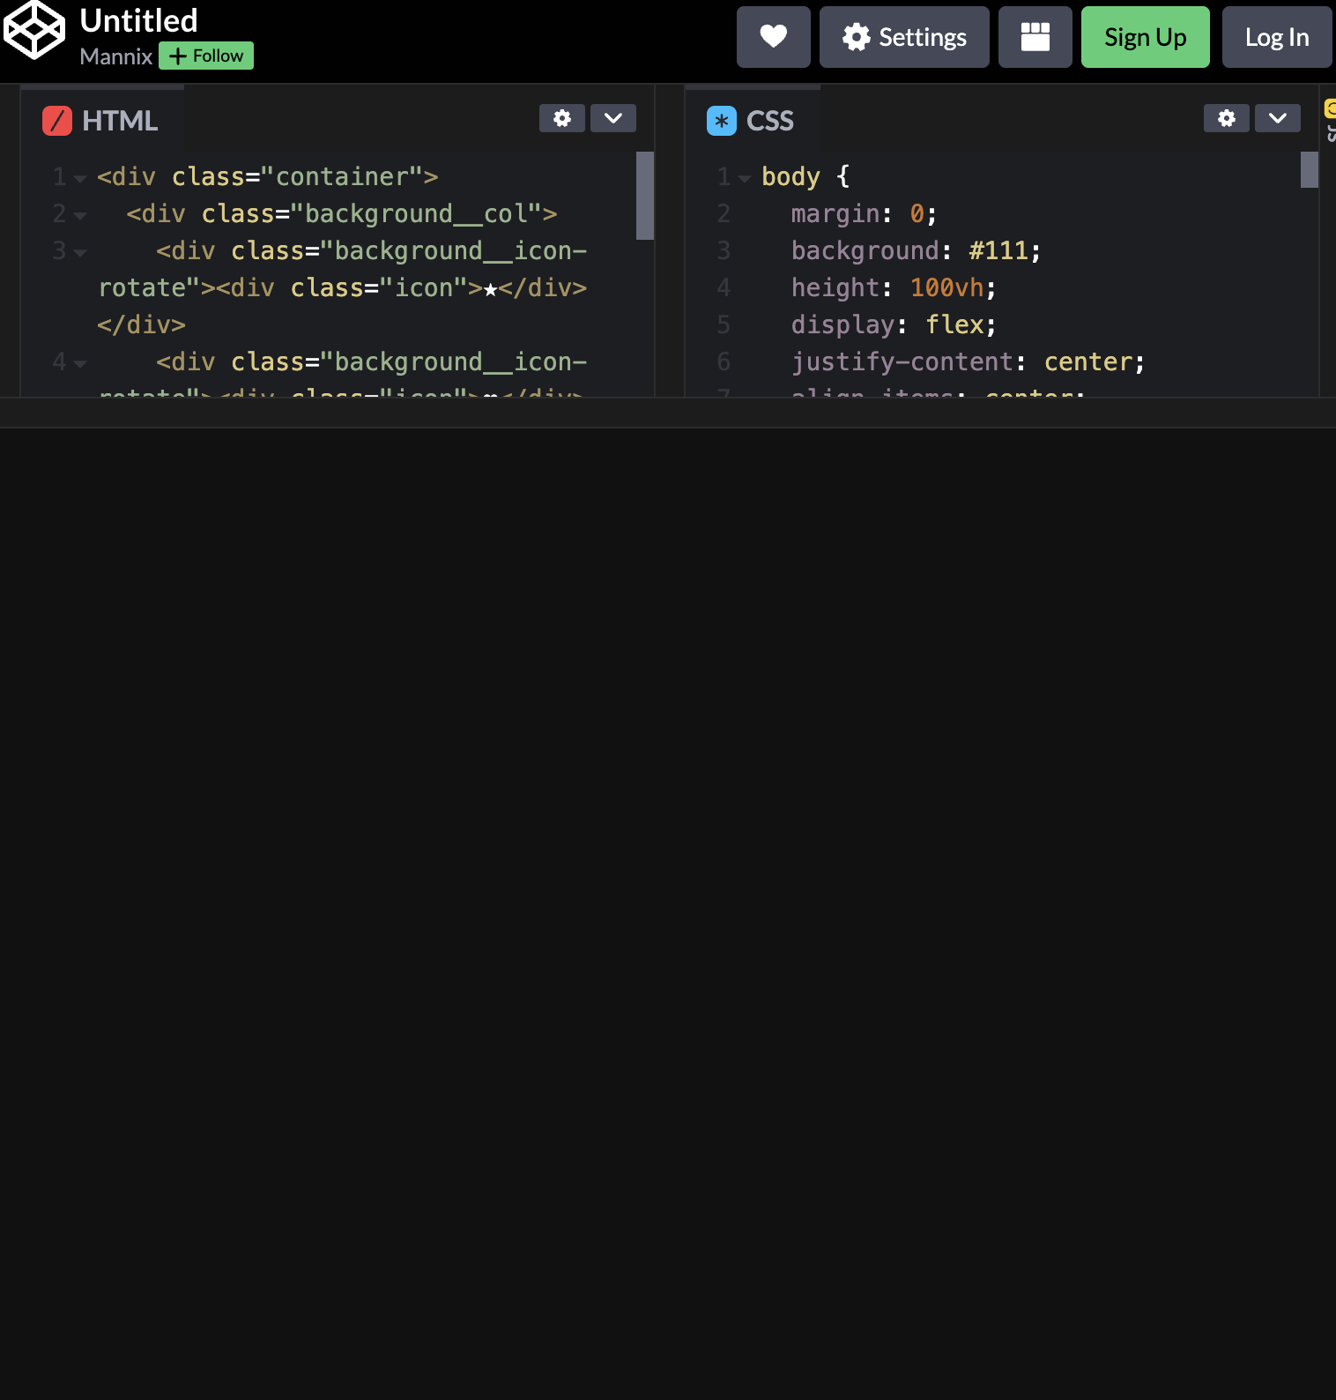Open the HTML editor settings gear
Image resolution: width=1336 pixels, height=1400 pixels.
[x=562, y=118]
